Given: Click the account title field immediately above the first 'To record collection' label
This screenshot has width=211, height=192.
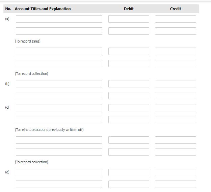Looking at the screenshot, I should (x=59, y=63).
